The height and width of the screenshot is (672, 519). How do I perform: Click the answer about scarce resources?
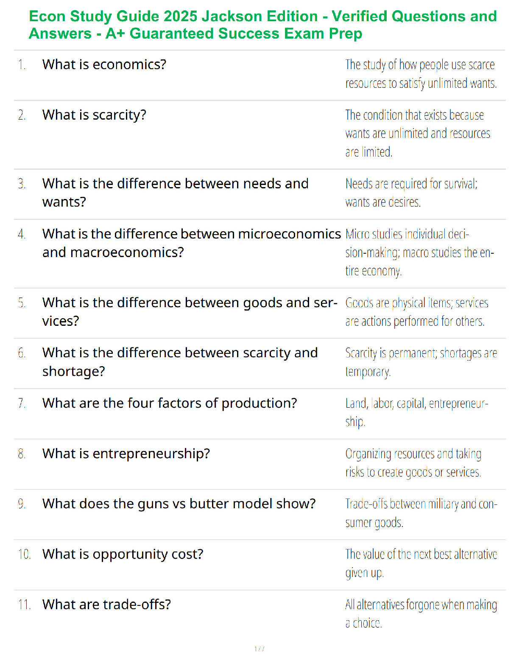tap(421, 74)
